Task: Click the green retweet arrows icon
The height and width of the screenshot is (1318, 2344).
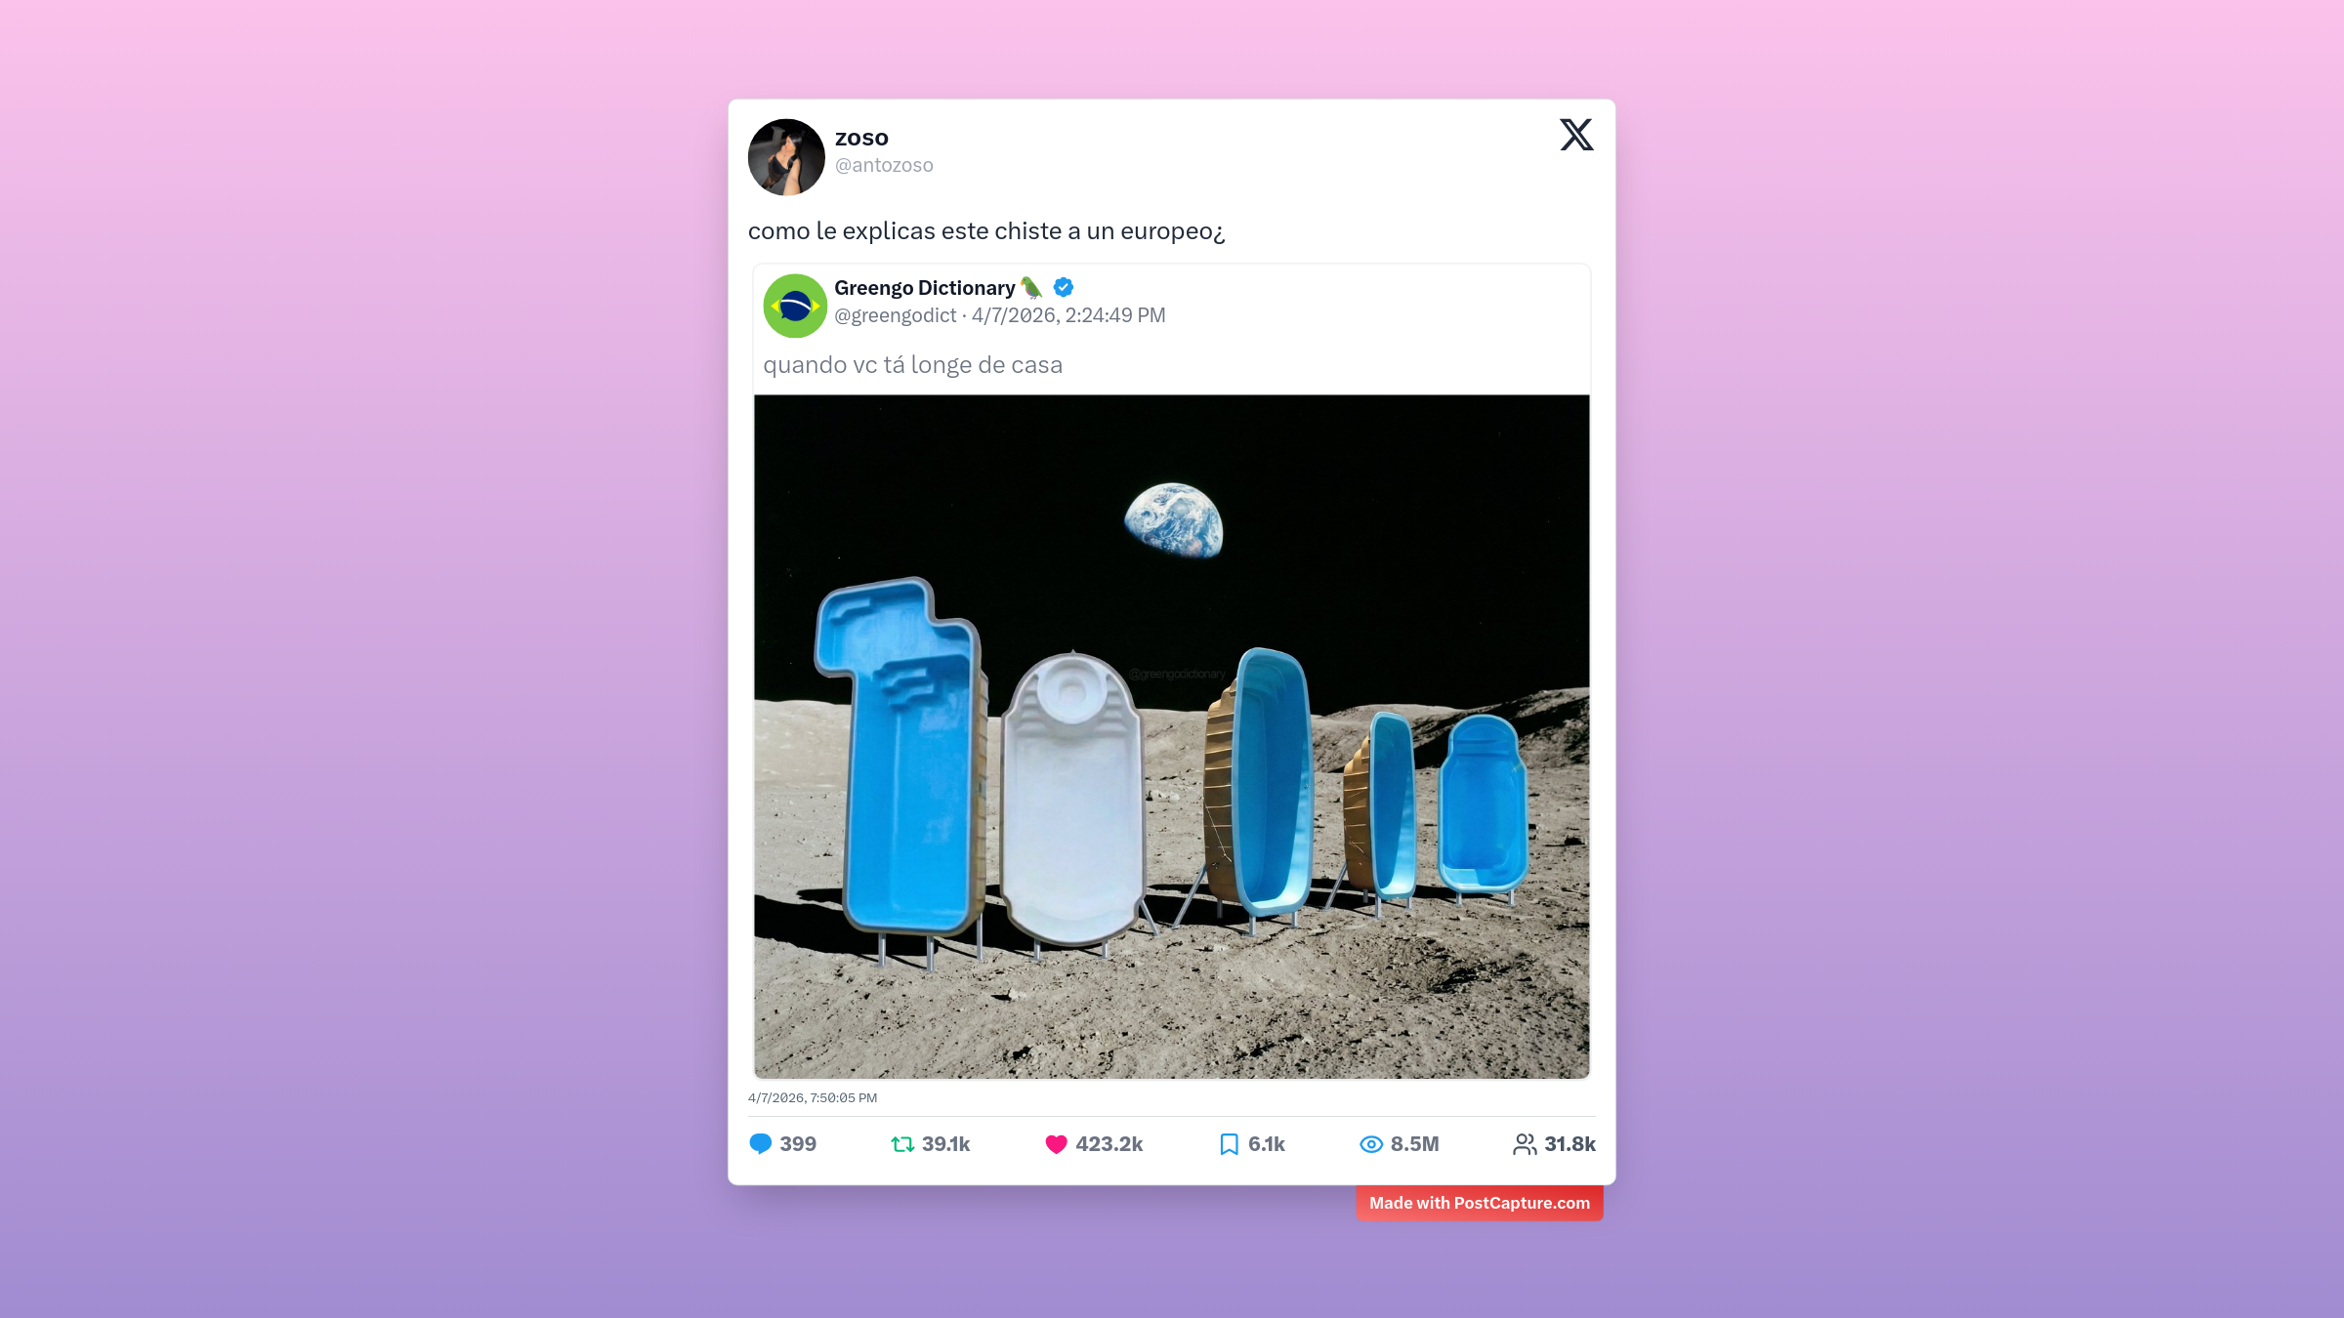Action: [902, 1144]
